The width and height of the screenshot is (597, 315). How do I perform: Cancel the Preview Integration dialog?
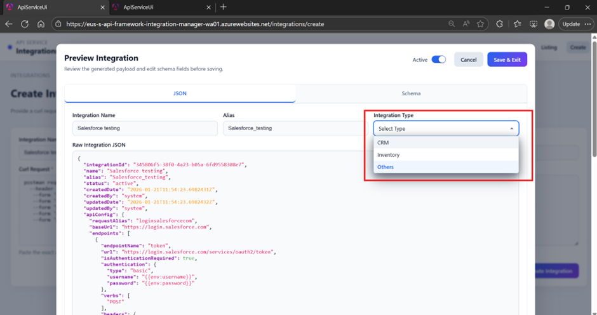click(x=468, y=60)
